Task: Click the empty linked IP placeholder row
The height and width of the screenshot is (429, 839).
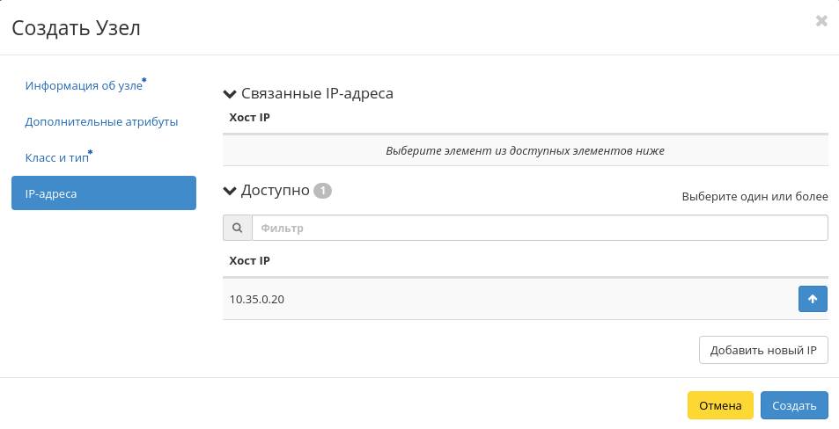Action: point(525,150)
